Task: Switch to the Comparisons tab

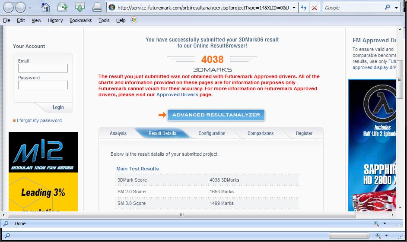Action: click(x=261, y=133)
